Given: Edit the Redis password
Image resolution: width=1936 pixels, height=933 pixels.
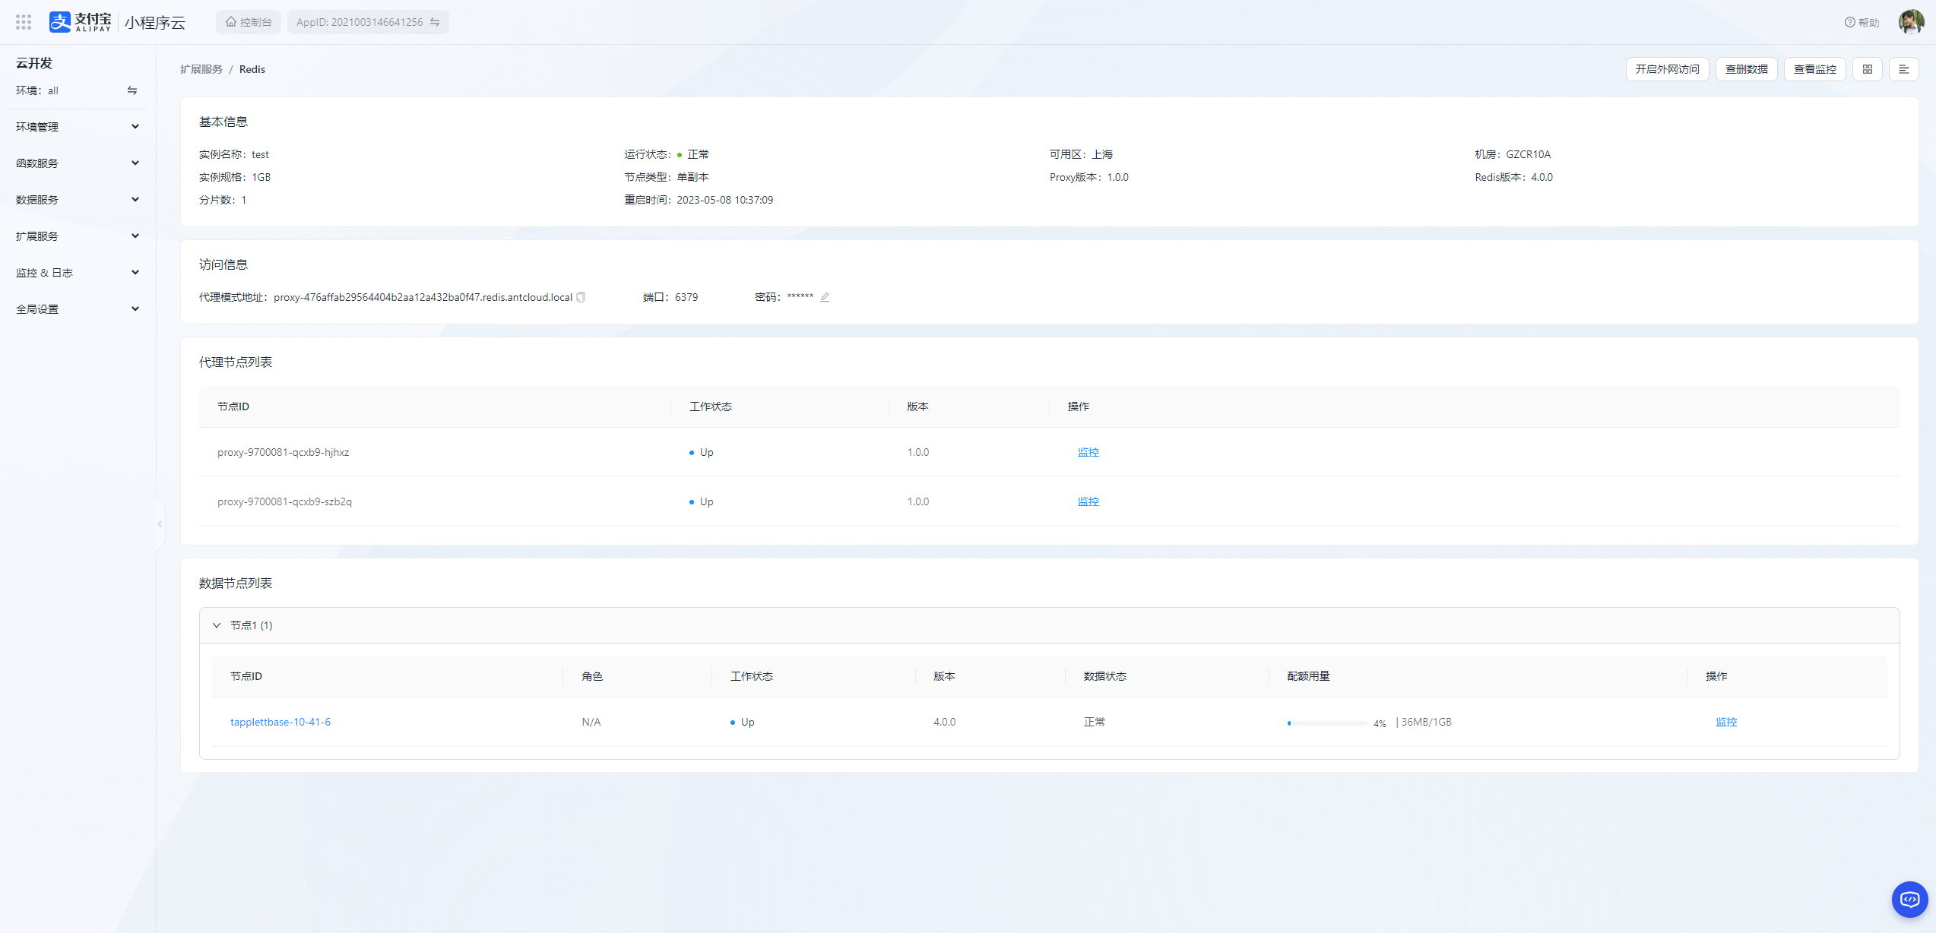Looking at the screenshot, I should [825, 297].
